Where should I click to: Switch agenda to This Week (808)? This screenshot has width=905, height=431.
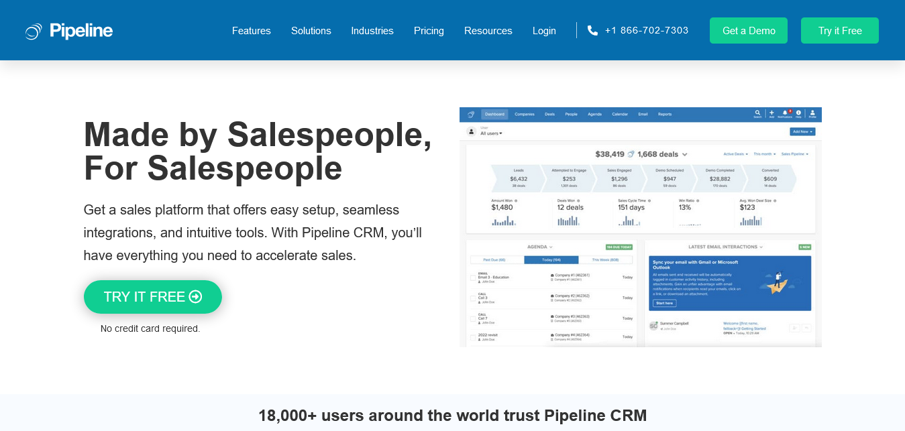tap(606, 259)
